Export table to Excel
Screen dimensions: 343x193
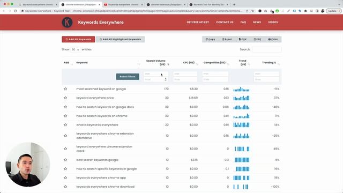tap(227, 39)
